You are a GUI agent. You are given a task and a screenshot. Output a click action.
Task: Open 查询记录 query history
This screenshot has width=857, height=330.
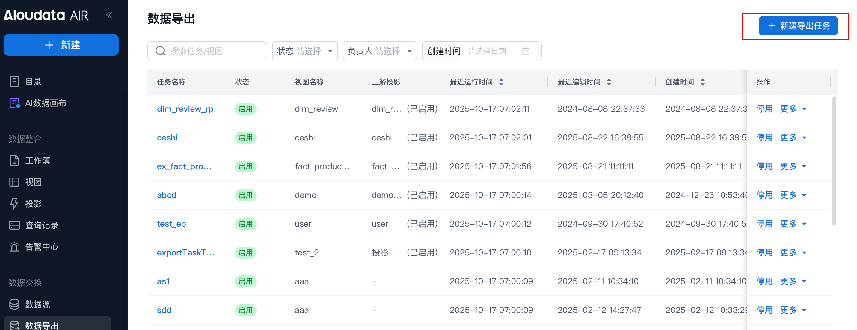coord(41,225)
